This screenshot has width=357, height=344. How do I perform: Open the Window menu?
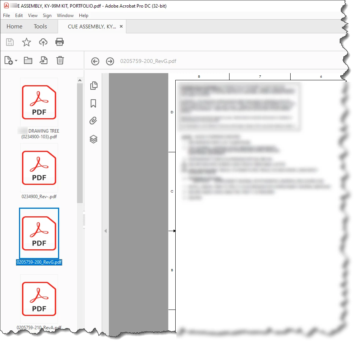pyautogui.click(x=65, y=16)
